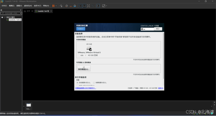Click the library search input field
This screenshot has width=216, height=116.
(10, 13)
